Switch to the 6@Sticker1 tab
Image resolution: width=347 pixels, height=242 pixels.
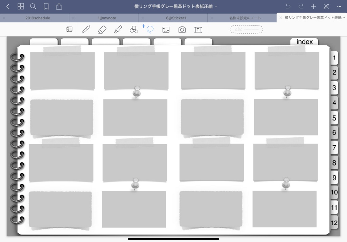point(172,18)
